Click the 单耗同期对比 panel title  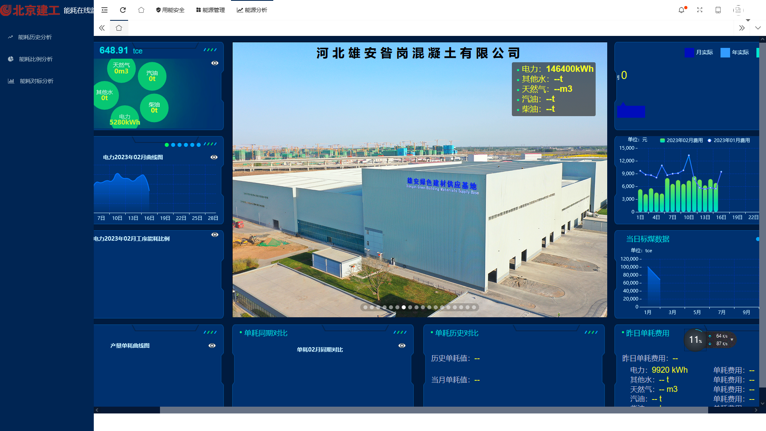tap(266, 333)
